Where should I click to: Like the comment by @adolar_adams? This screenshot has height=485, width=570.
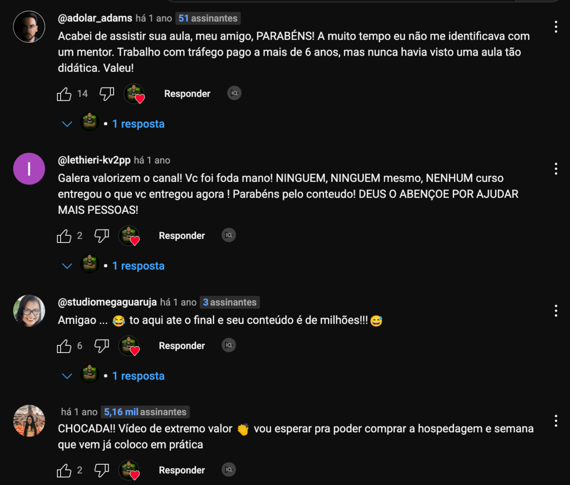[x=64, y=94]
